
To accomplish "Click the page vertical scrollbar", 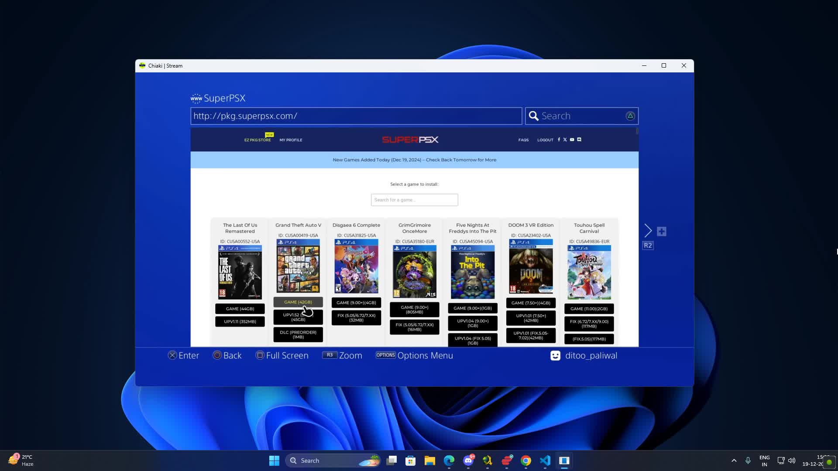I will 637,131.
